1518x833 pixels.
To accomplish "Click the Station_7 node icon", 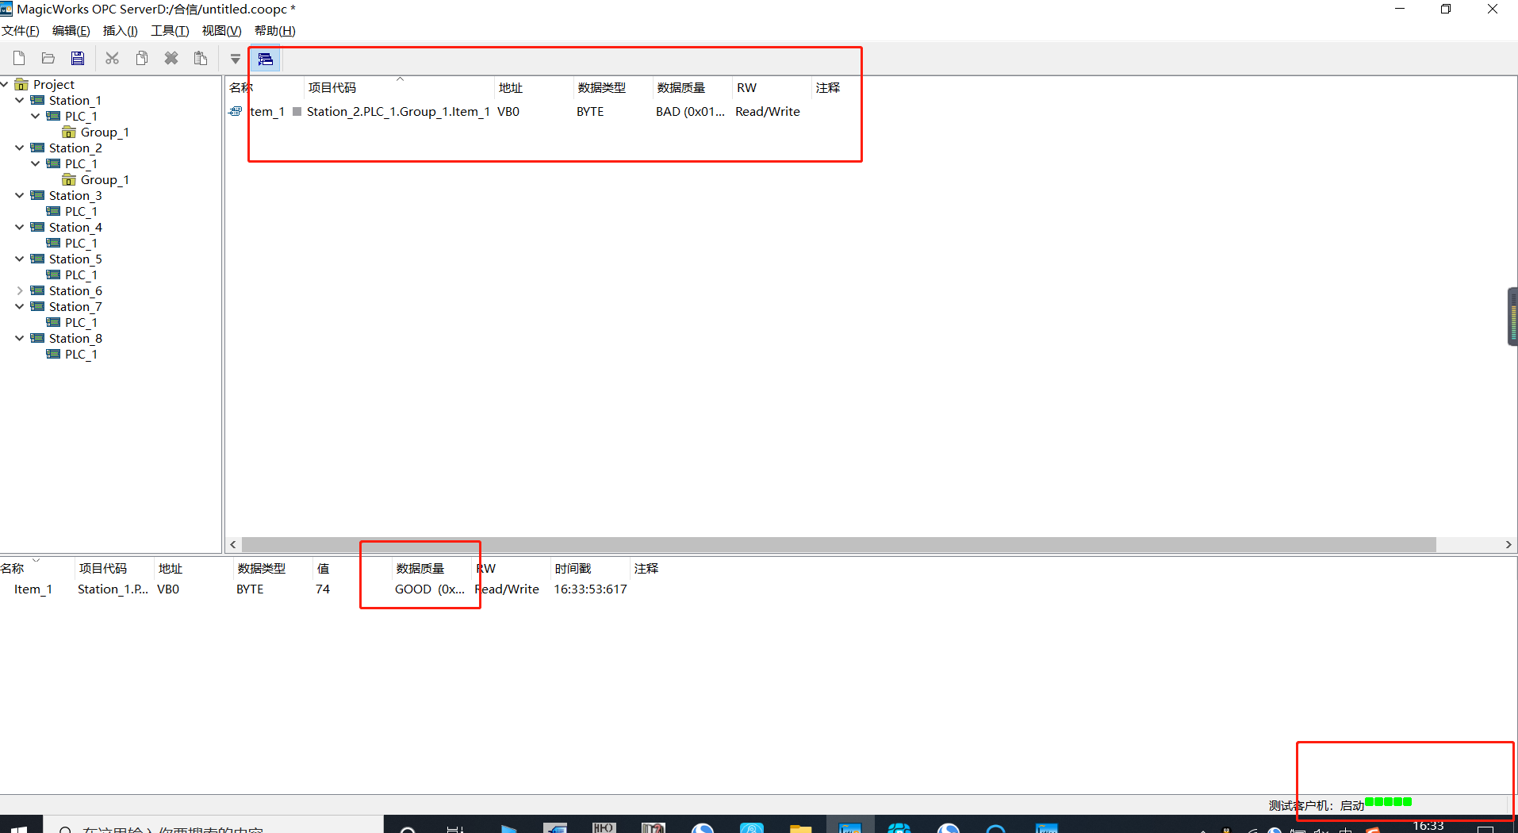I will (37, 306).
